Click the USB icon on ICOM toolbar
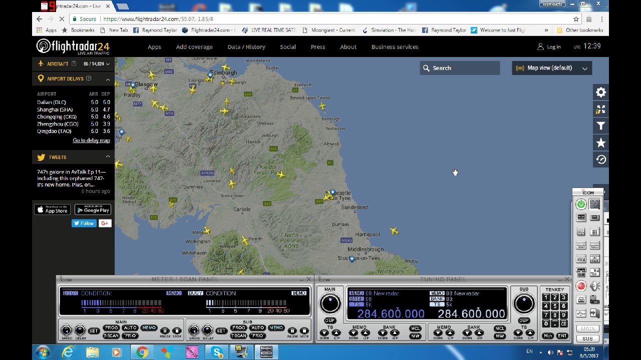The height and width of the screenshot is (360, 641). coord(580,313)
